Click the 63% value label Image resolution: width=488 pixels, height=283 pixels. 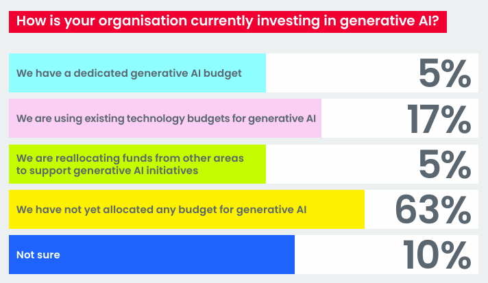coord(433,209)
